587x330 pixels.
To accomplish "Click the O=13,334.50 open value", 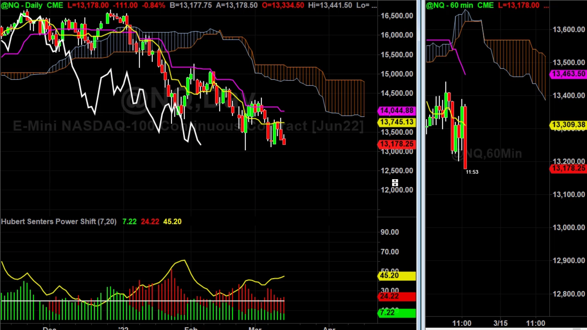I will 283,5.
